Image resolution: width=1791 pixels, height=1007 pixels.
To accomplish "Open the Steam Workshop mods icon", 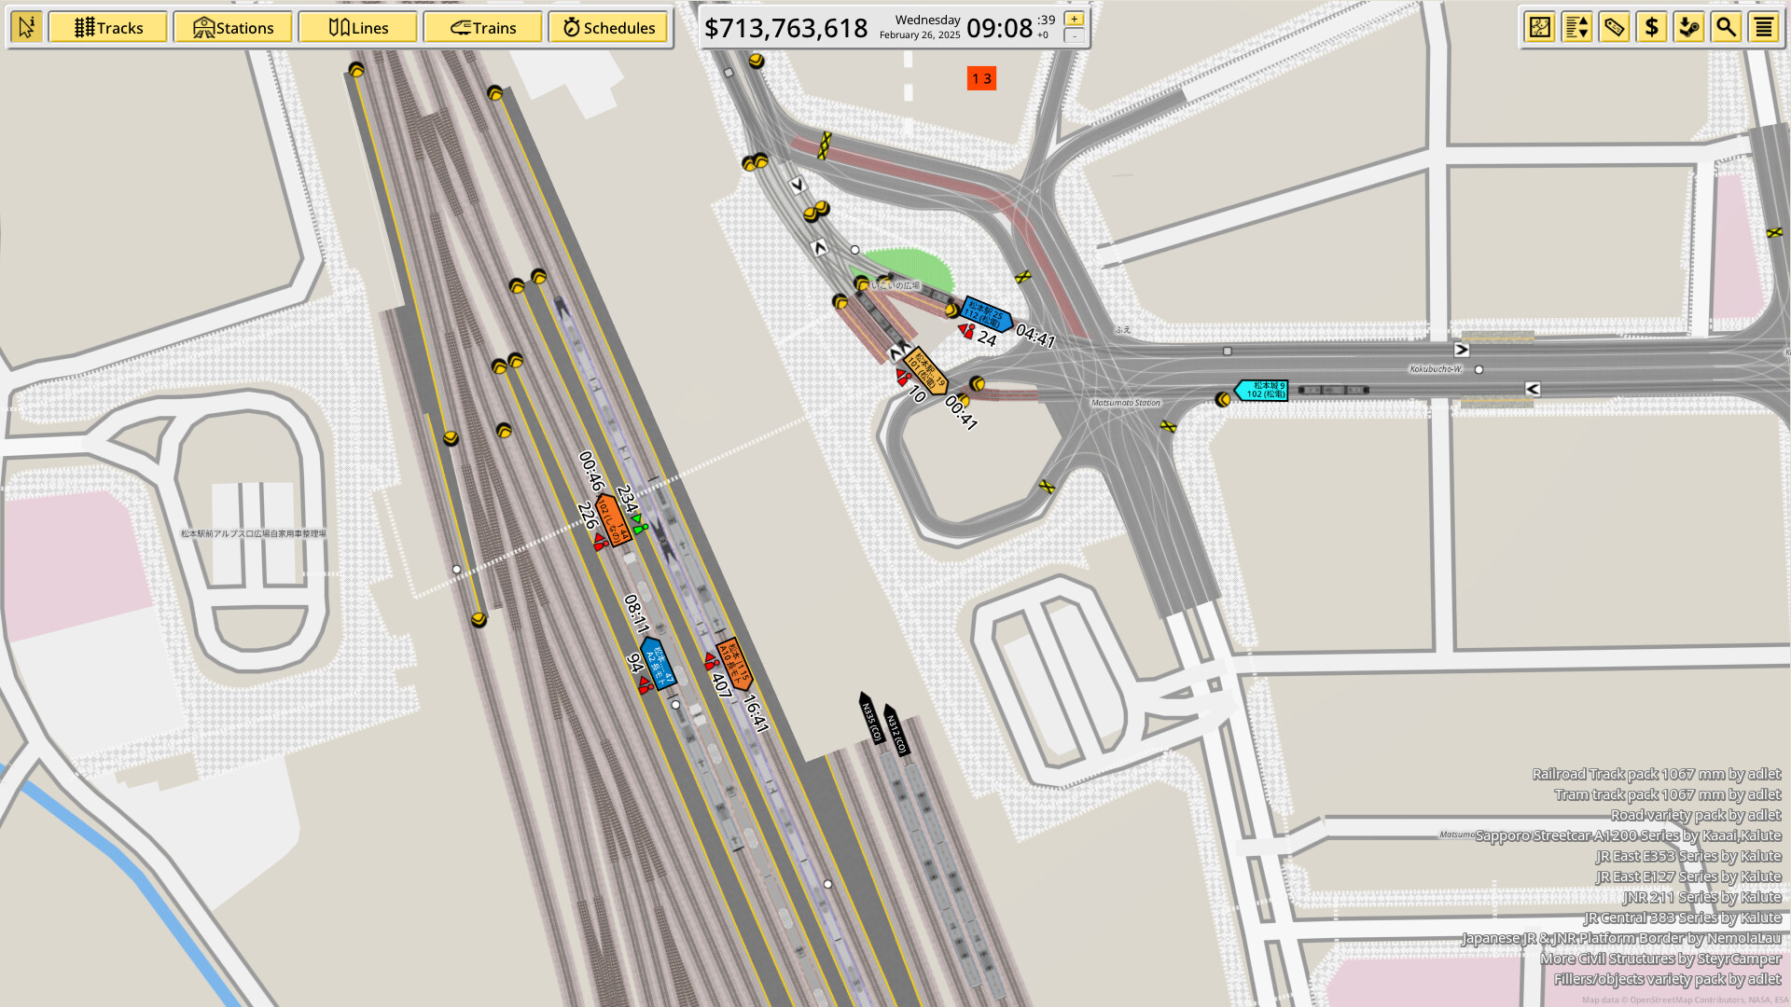I will click(x=1689, y=27).
